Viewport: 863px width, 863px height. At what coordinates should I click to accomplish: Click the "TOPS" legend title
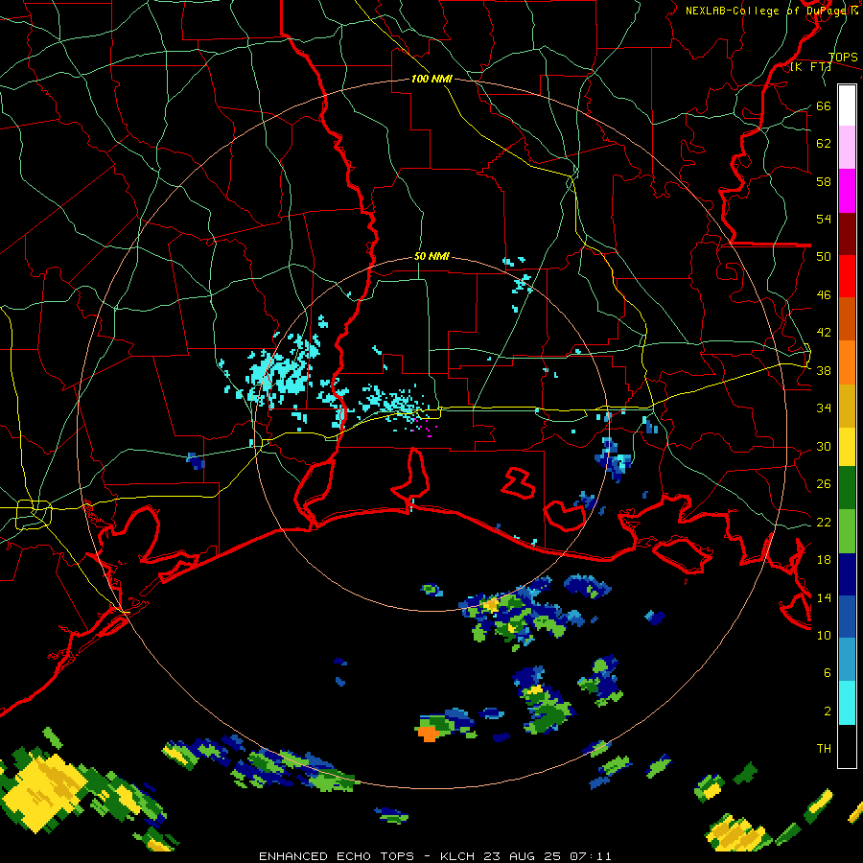843,58
